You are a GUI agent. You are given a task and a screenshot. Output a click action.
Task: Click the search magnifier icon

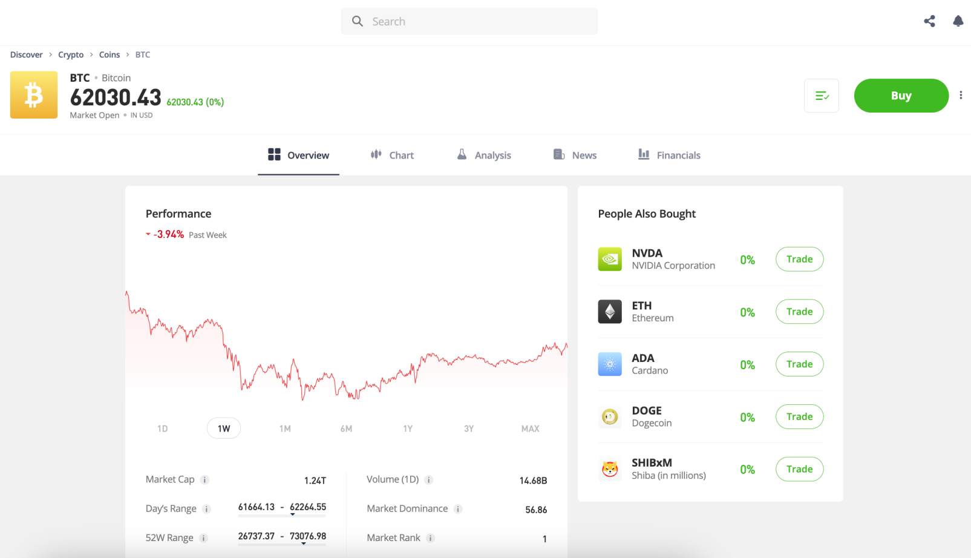pyautogui.click(x=358, y=21)
